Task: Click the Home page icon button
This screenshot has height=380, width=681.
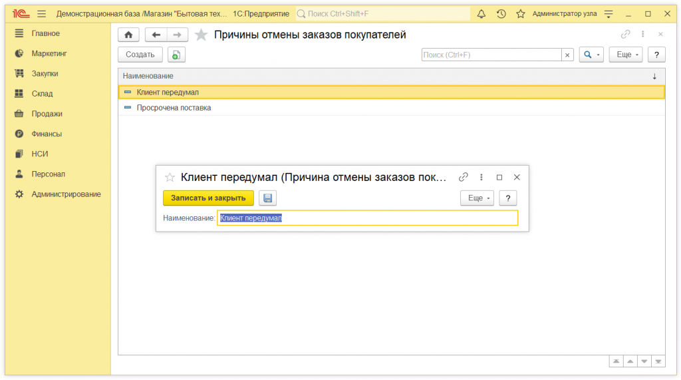Action: (x=128, y=35)
